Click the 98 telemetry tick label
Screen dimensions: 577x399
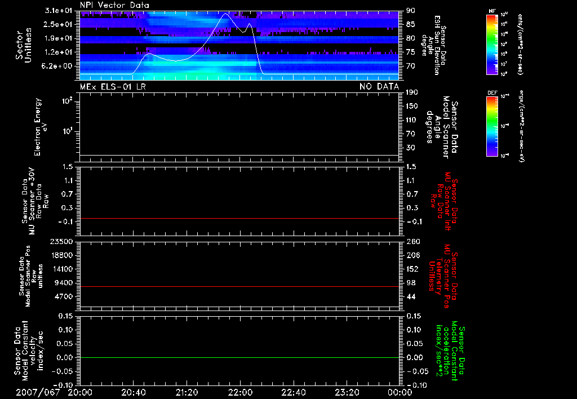click(411, 283)
